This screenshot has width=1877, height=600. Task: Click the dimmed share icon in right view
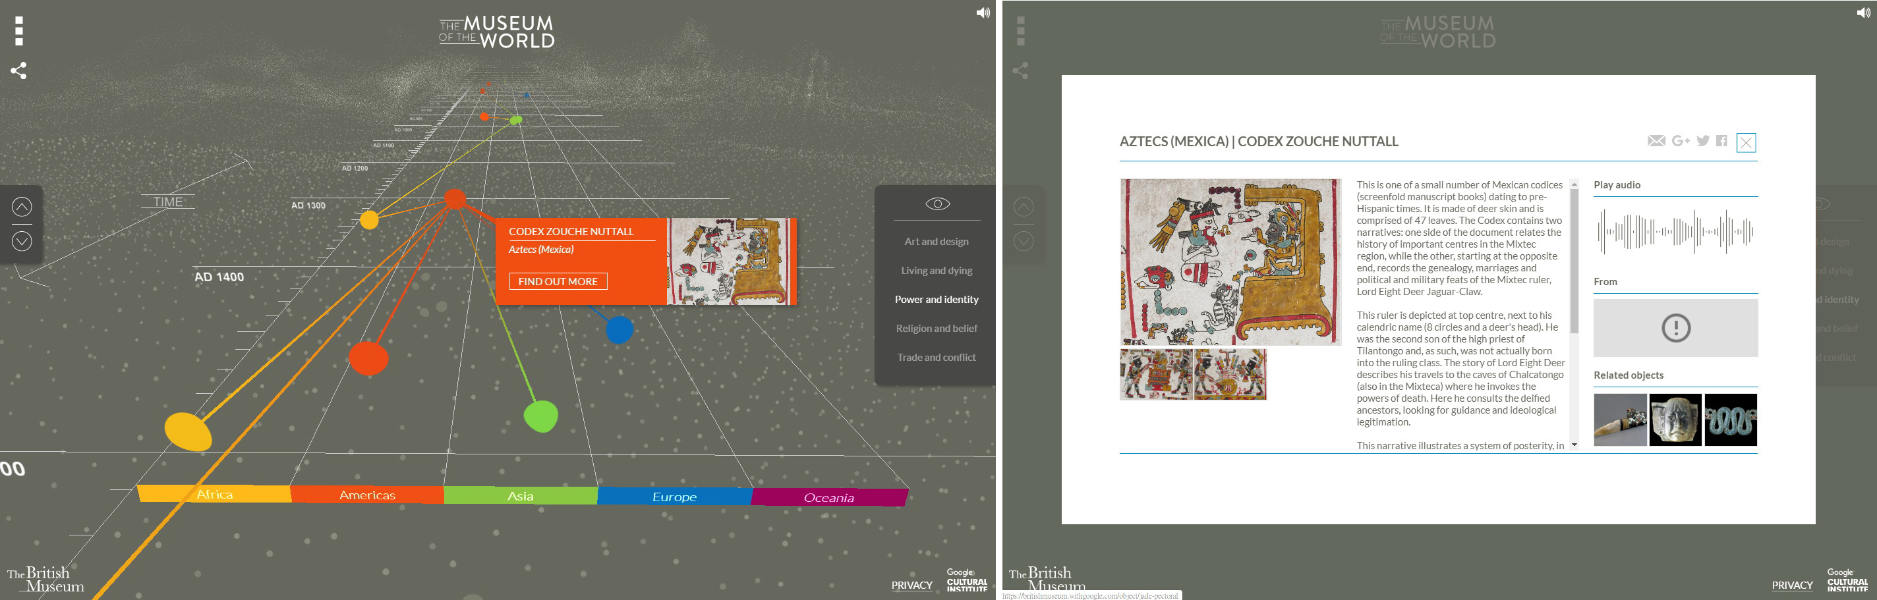tap(1020, 70)
